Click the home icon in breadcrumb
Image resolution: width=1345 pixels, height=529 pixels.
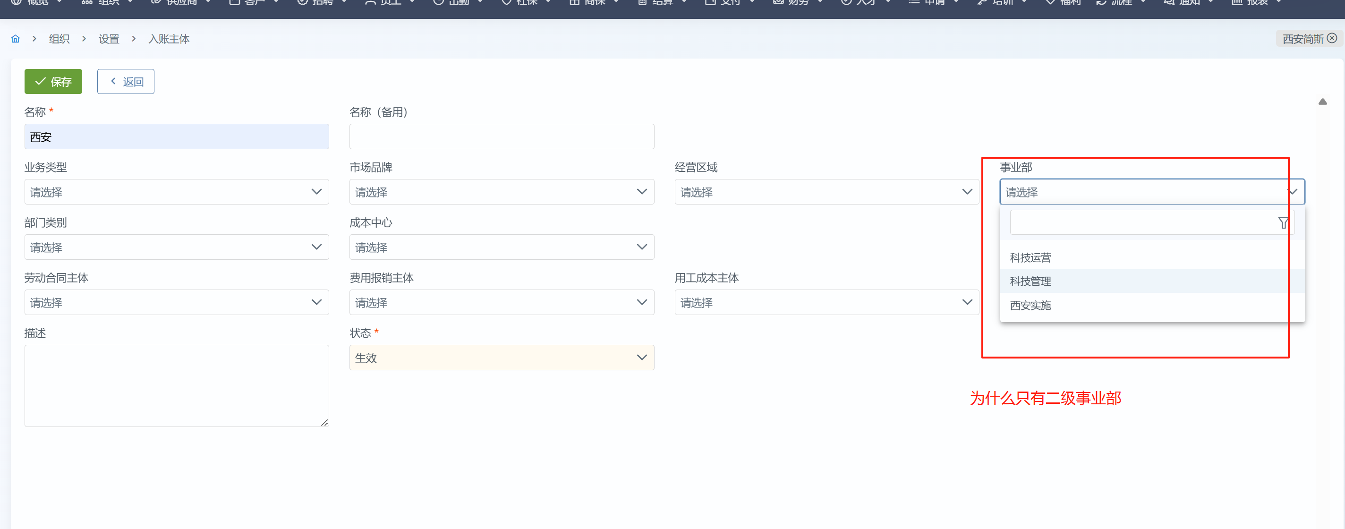click(x=15, y=39)
